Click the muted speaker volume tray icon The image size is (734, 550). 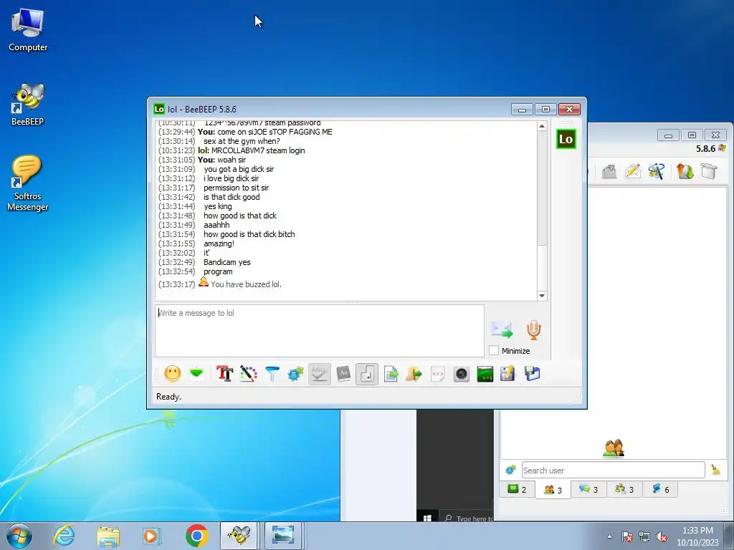click(x=662, y=536)
